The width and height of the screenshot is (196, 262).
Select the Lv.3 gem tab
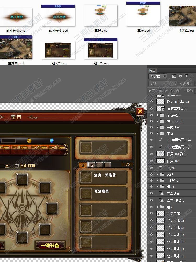tap(20, 148)
